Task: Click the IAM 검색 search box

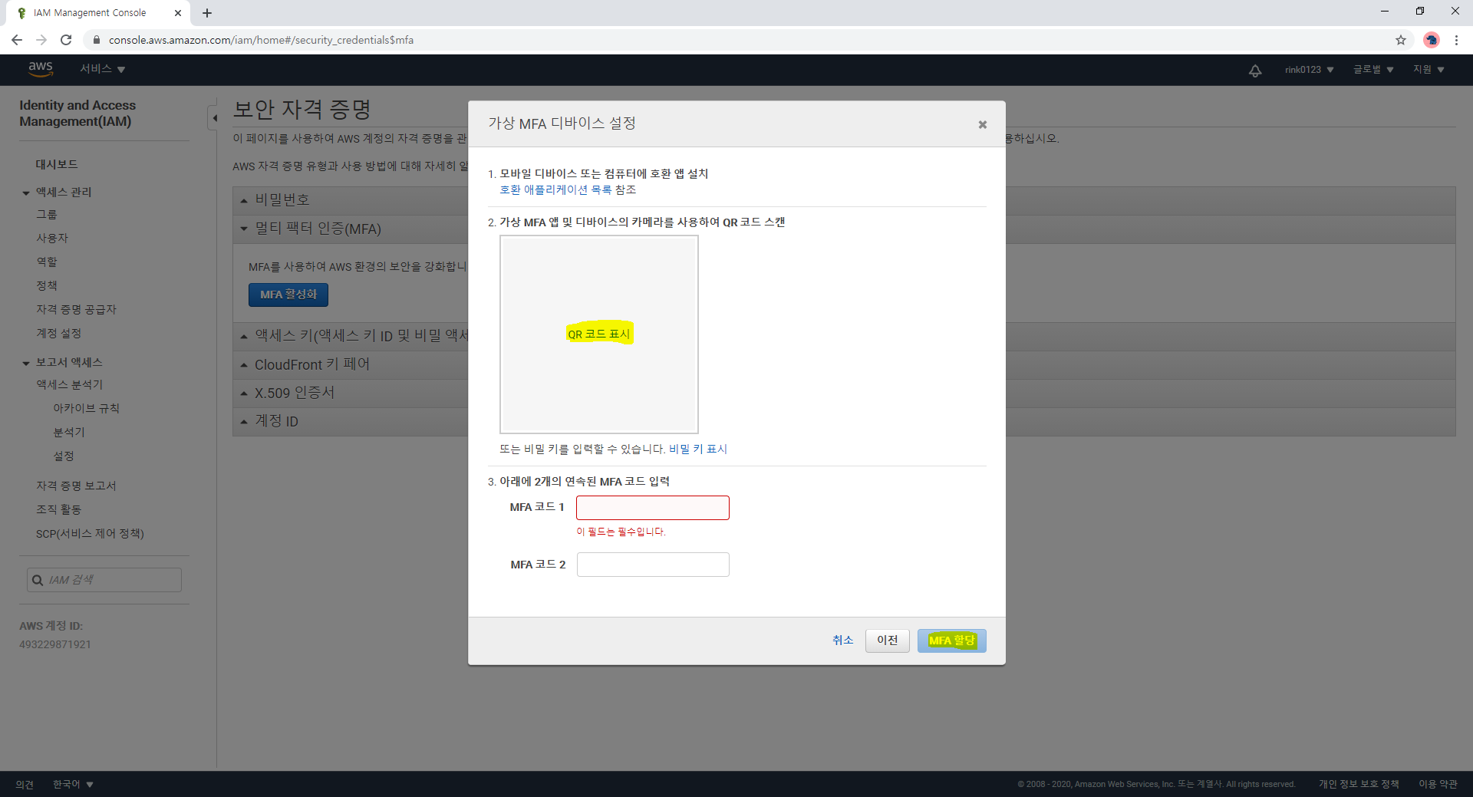Action: pos(104,580)
